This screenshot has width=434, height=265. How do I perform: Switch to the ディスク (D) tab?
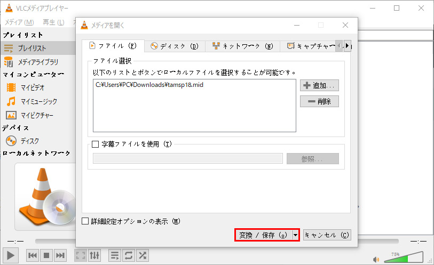coord(175,46)
